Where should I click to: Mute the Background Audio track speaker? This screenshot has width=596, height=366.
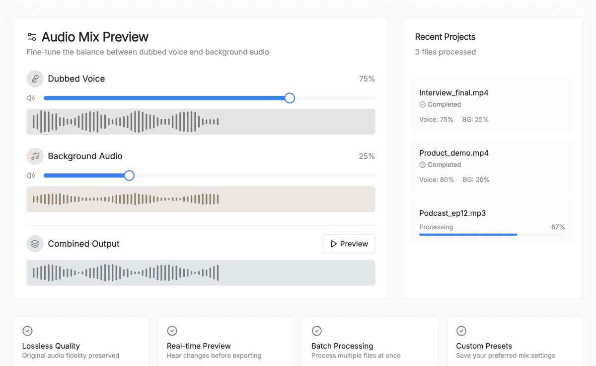(x=30, y=175)
